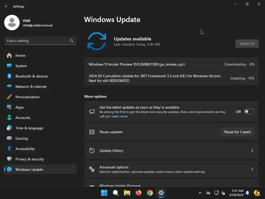This screenshot has height=199, width=265.
Task: Click the notification bell in tray
Action: [x=247, y=193]
